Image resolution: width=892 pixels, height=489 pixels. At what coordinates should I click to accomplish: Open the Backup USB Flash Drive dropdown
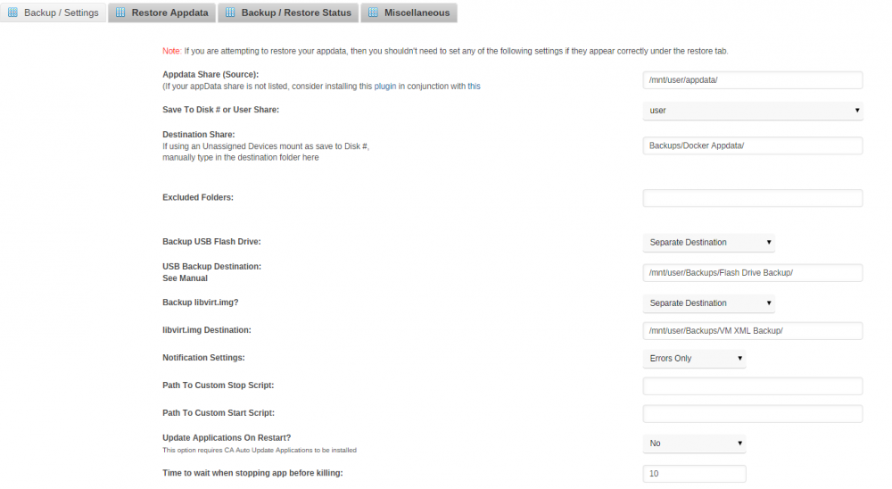(x=709, y=243)
